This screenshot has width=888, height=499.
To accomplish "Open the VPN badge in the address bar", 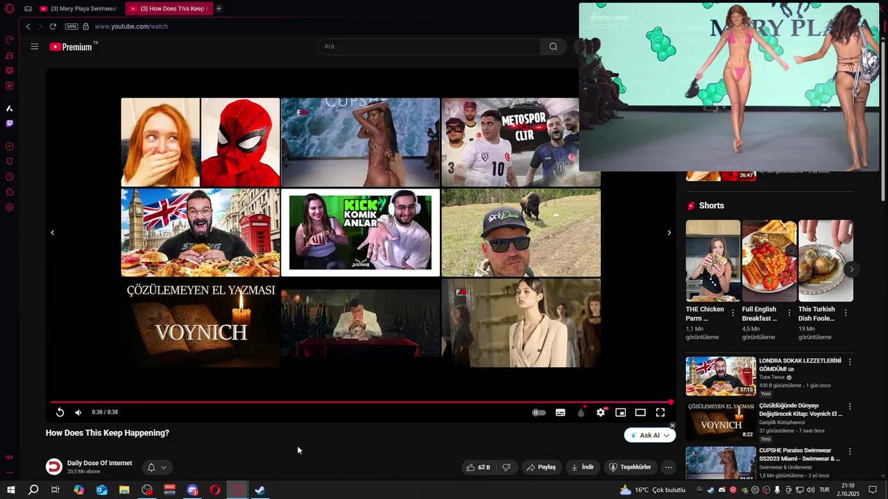I will (x=71, y=26).
